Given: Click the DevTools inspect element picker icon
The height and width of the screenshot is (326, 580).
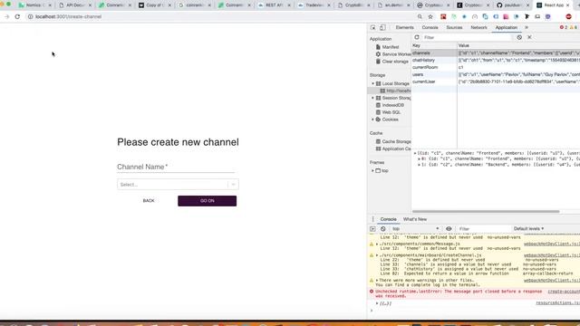Looking at the screenshot, I should 372,28.
